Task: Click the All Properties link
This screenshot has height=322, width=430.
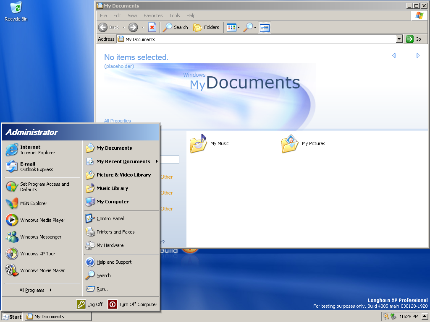Action: coord(118,121)
